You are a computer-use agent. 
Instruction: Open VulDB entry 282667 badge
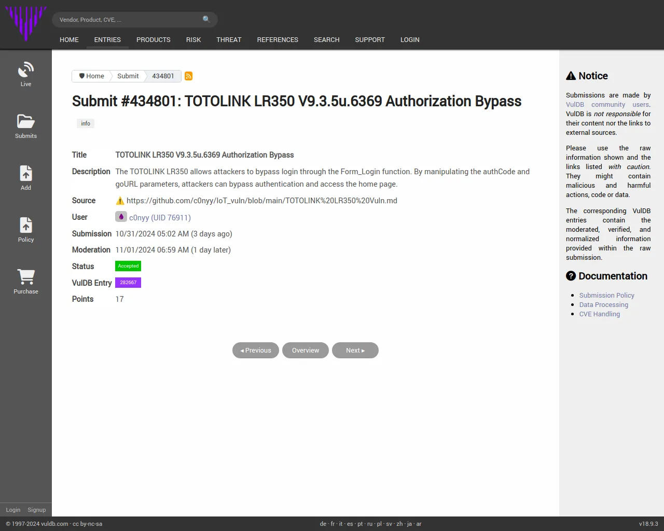128,283
